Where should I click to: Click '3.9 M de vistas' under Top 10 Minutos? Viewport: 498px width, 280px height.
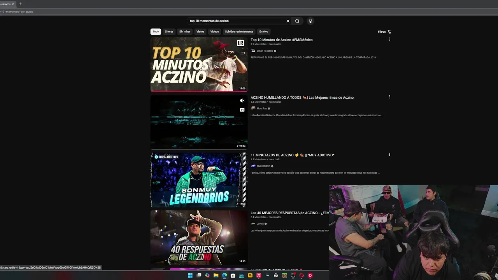tap(258, 44)
